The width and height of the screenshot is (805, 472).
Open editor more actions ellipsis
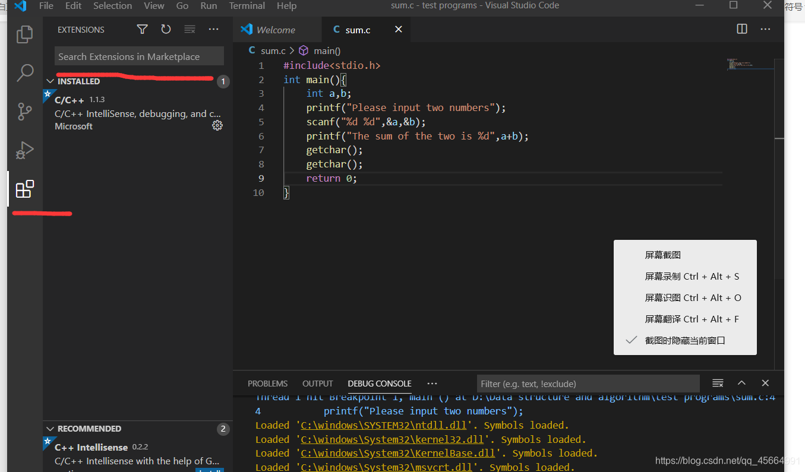point(765,29)
